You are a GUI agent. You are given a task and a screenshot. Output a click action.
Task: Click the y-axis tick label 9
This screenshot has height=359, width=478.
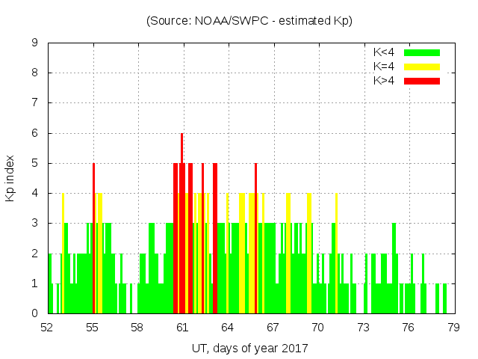click(x=35, y=43)
